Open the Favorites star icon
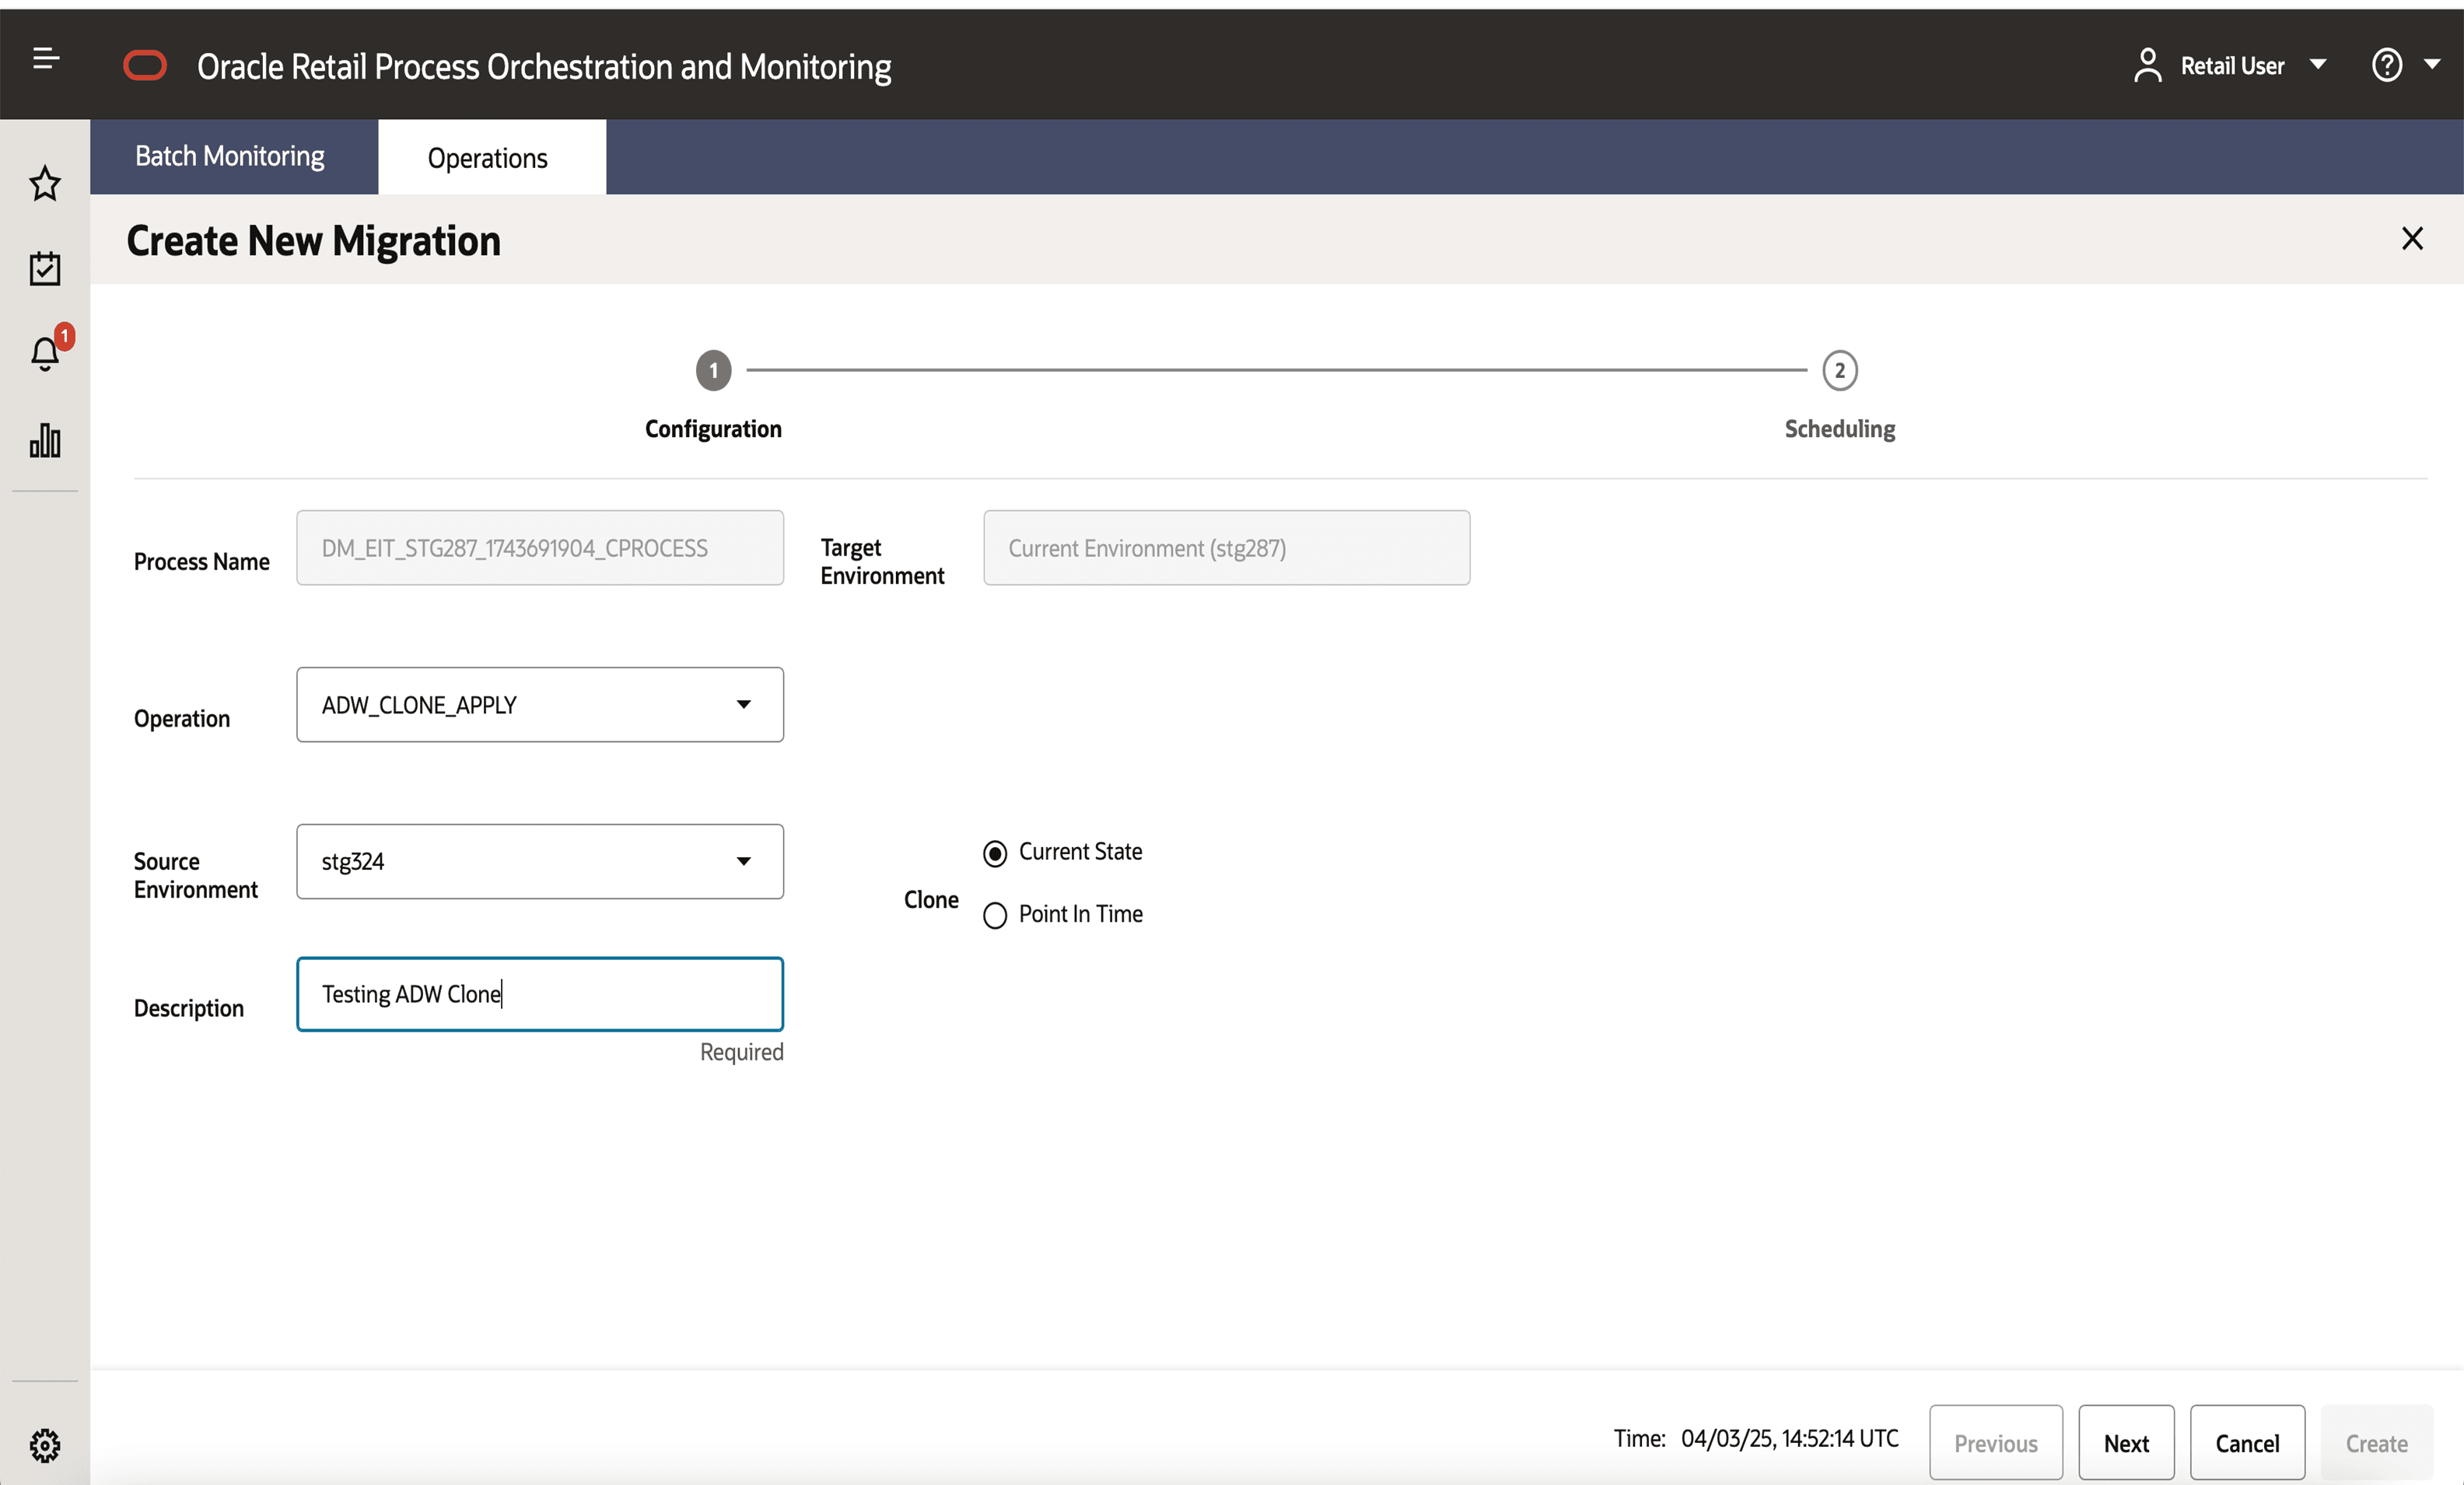Image resolution: width=2464 pixels, height=1485 pixels. (45, 183)
